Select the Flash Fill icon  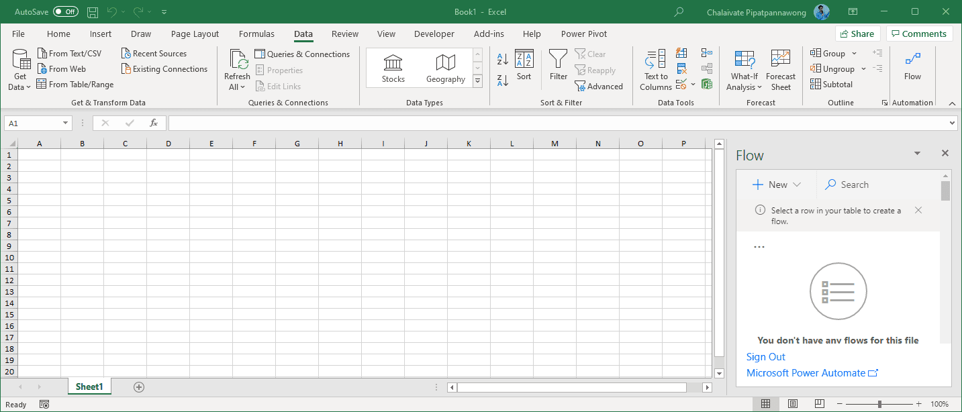681,52
